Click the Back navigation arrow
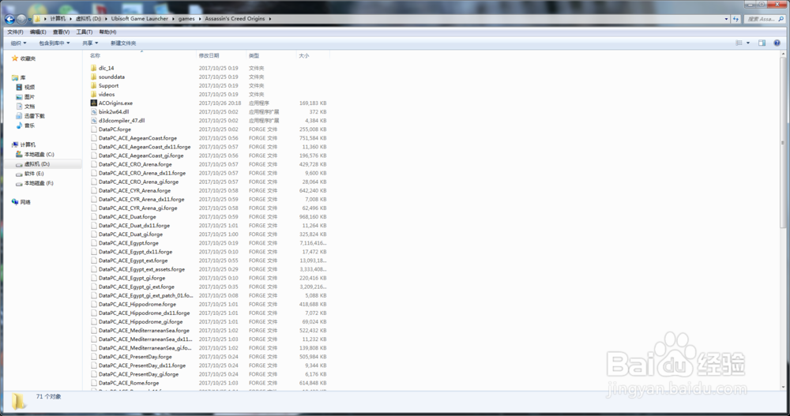Viewport: 790px width, 416px height. [x=9, y=19]
